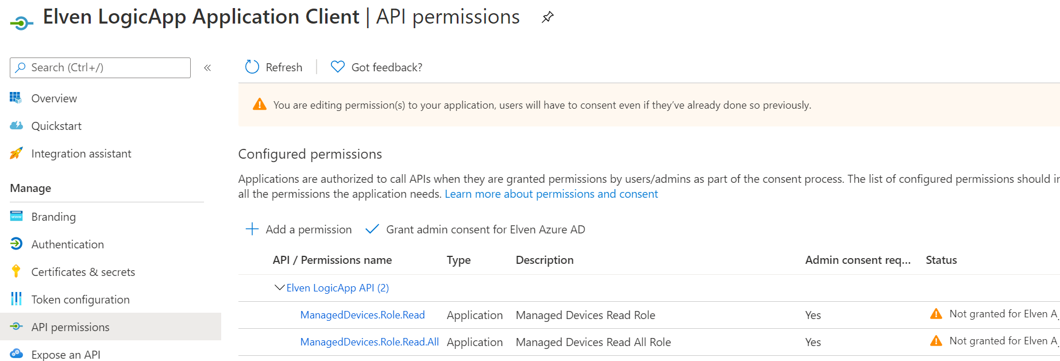Grant admin consent for Elven Azure AD

(x=475, y=229)
